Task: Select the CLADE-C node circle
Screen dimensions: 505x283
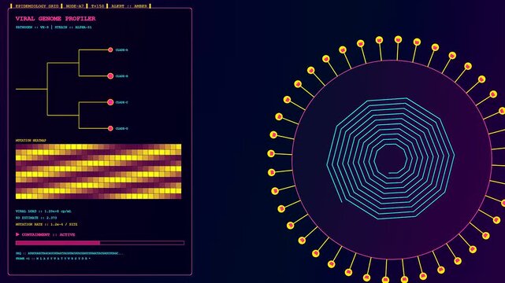Action: pyautogui.click(x=110, y=102)
